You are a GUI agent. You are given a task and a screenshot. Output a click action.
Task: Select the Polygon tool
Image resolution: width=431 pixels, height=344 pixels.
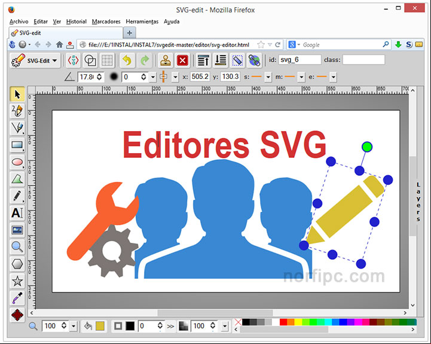(17, 264)
